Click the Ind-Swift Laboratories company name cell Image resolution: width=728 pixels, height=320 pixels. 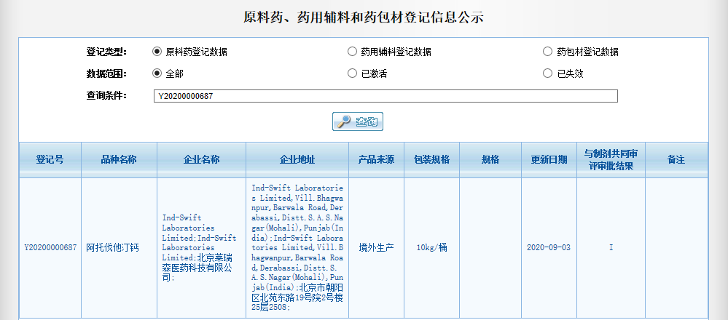[202, 248]
